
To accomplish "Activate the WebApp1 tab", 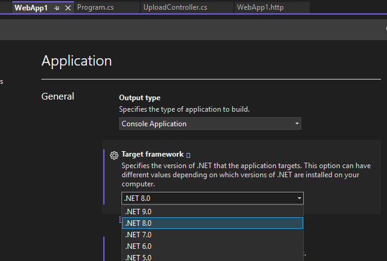I will pyautogui.click(x=32, y=8).
